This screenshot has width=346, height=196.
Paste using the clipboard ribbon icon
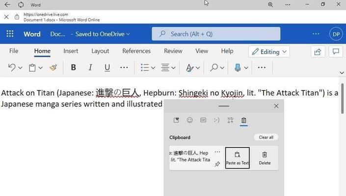click(32, 68)
